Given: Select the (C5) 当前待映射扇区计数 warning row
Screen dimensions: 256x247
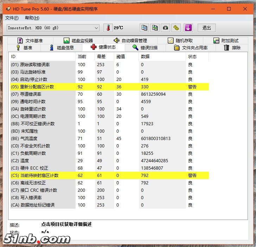Looking at the screenshot, I should [109, 176].
